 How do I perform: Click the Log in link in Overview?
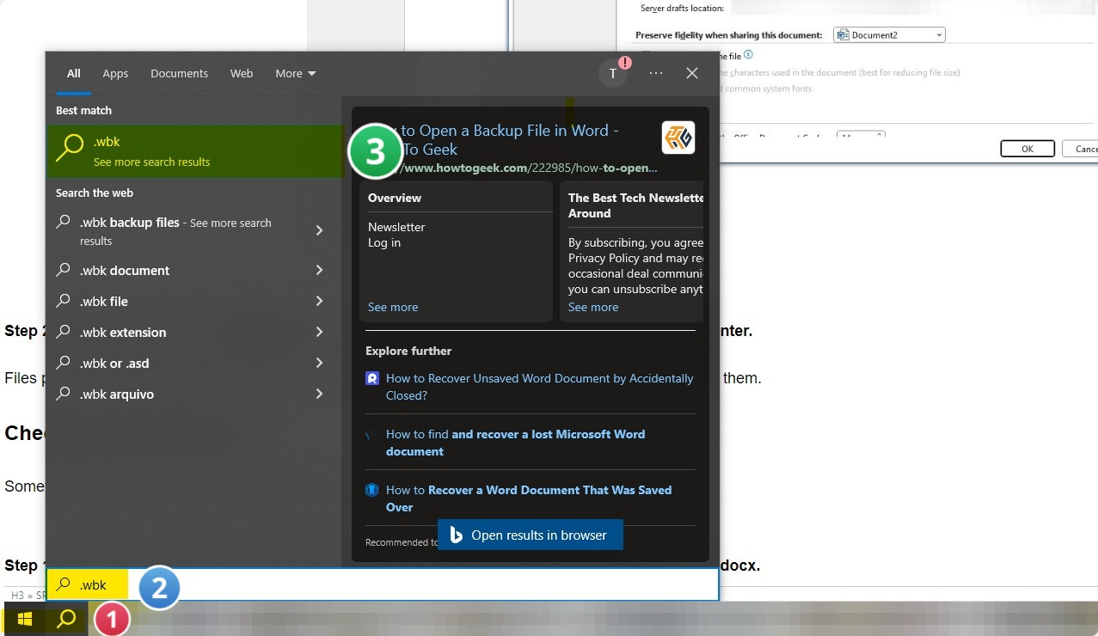384,242
